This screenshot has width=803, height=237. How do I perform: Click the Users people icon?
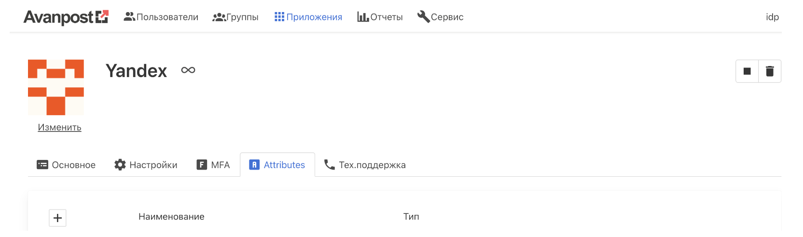(129, 17)
